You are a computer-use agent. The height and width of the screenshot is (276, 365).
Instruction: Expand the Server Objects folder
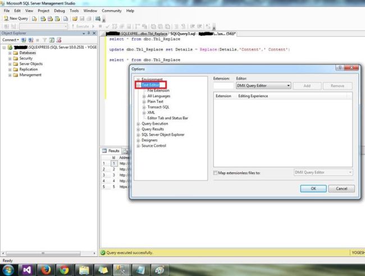[x=10, y=64]
